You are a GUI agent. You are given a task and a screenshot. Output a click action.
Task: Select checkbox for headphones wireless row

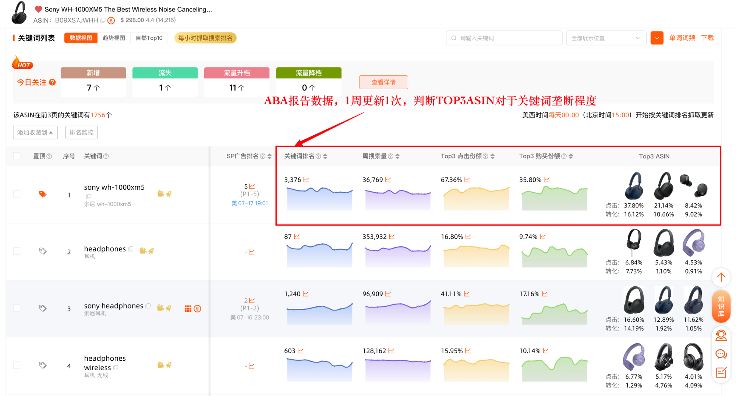click(x=17, y=365)
